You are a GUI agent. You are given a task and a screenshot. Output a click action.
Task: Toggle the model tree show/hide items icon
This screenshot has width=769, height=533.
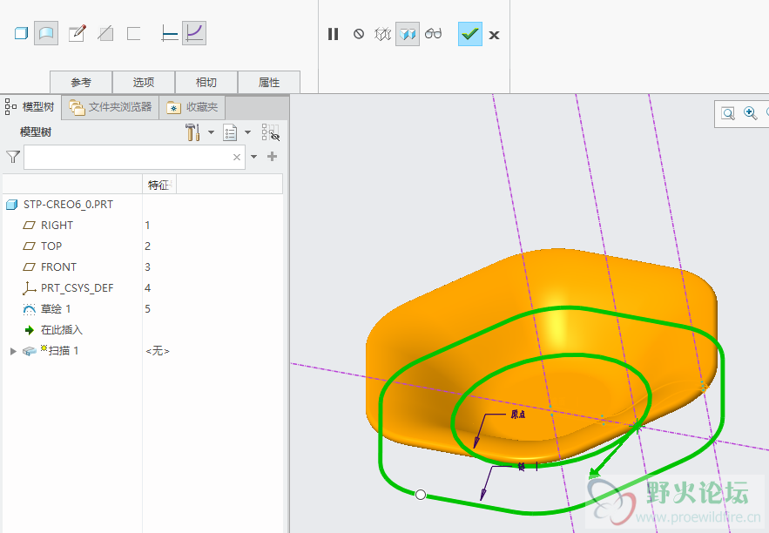coord(270,132)
